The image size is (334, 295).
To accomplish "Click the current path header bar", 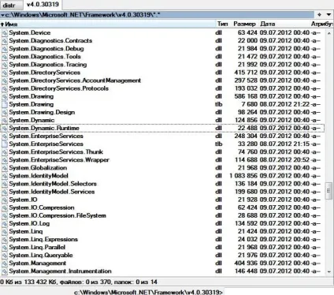I will pos(157,15).
